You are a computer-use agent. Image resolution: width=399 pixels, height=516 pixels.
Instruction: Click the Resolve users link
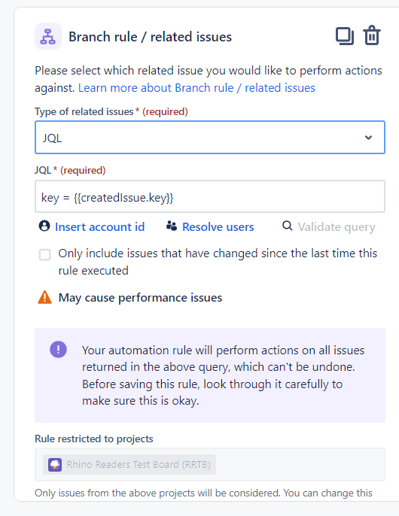point(218,226)
